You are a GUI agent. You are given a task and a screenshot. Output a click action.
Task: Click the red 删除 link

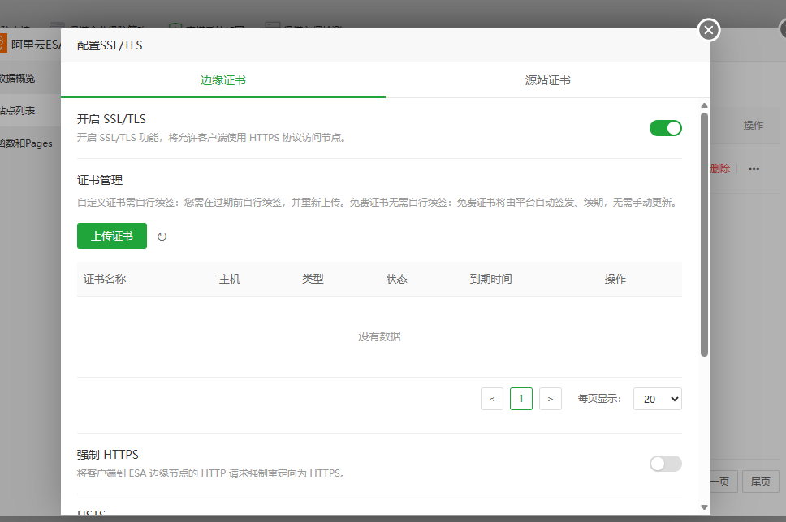pyautogui.click(x=719, y=169)
